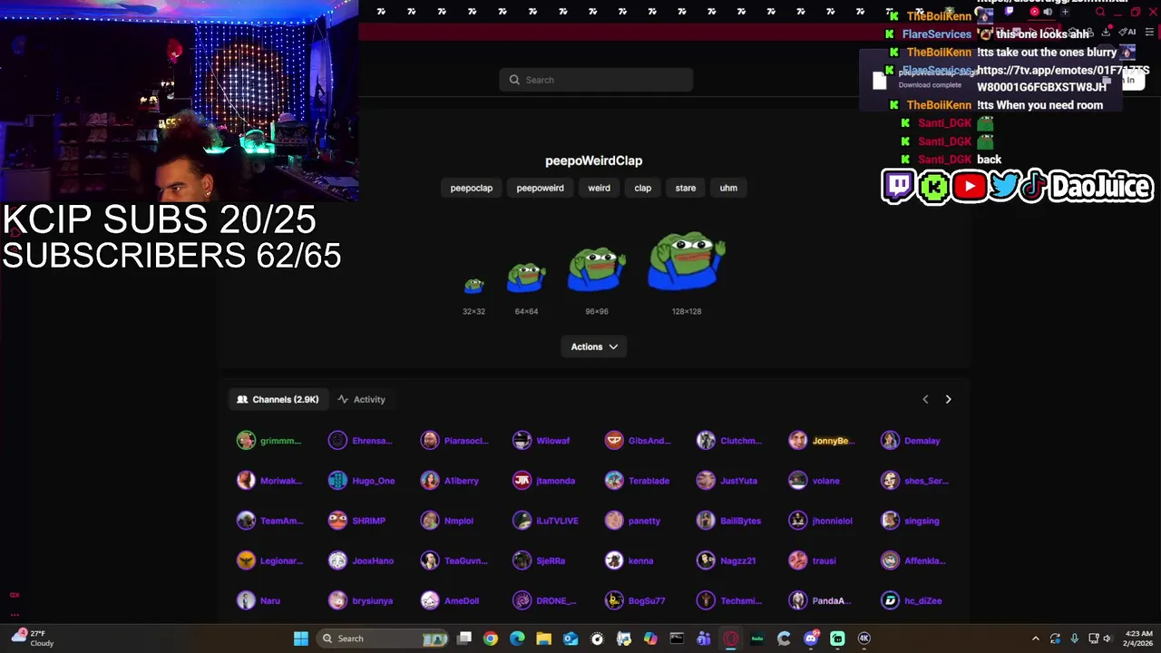Click jtamonda avatar icon
1161x653 pixels.
(x=522, y=481)
